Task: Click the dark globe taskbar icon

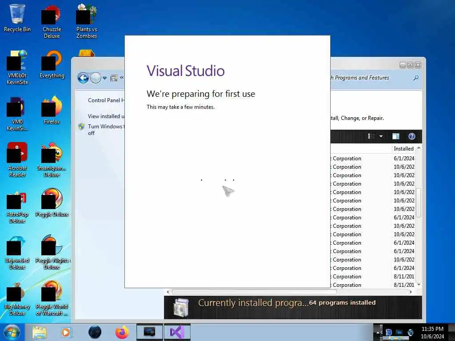Action: click(x=95, y=332)
